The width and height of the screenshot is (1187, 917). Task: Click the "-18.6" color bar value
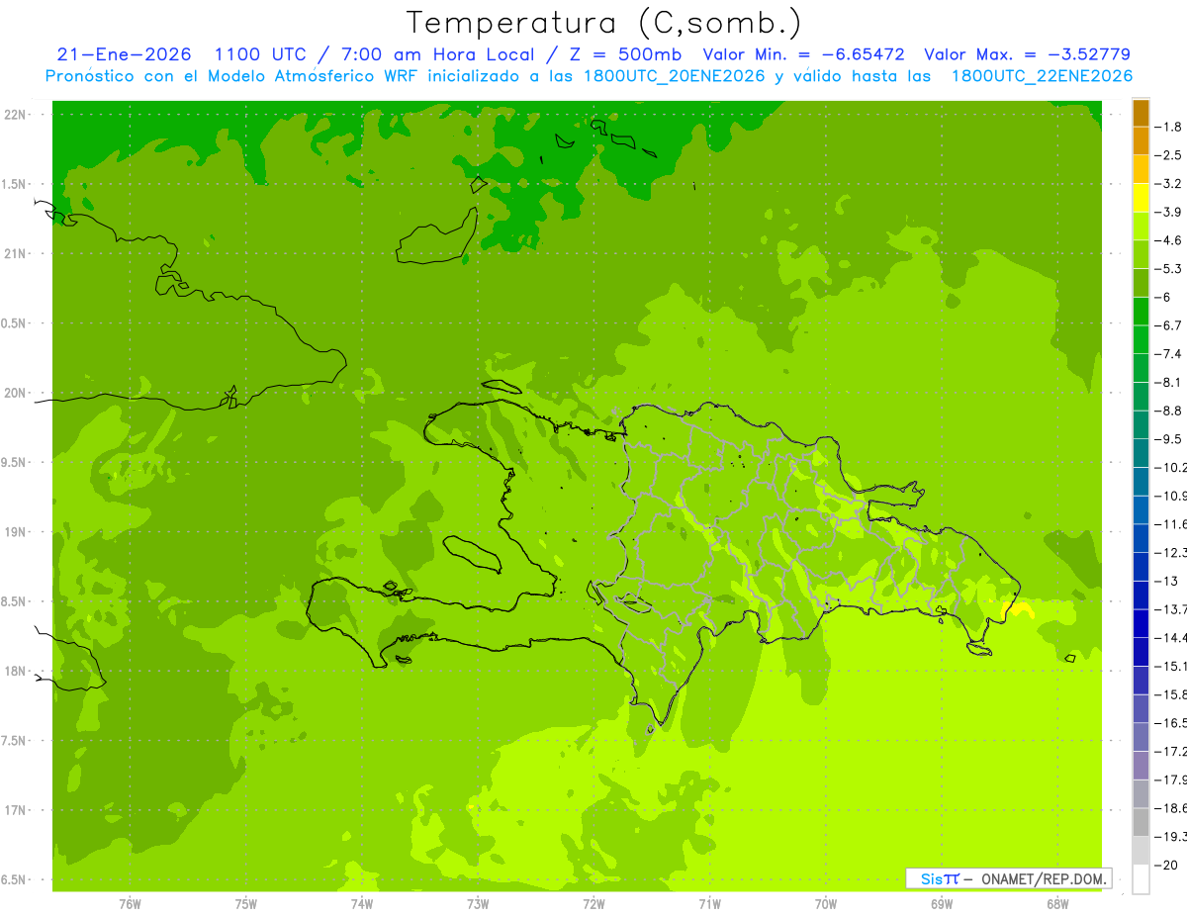pos(1172,808)
